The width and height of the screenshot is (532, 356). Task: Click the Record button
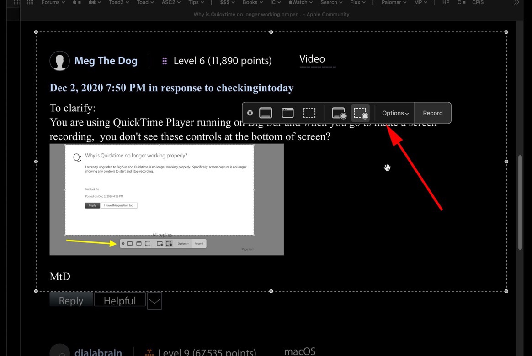pos(432,113)
